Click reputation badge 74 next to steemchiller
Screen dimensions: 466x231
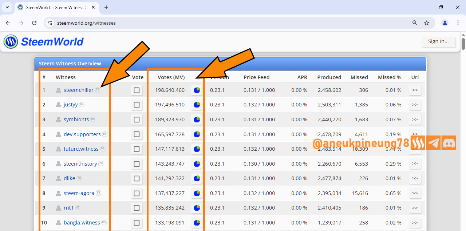pyautogui.click(x=98, y=90)
